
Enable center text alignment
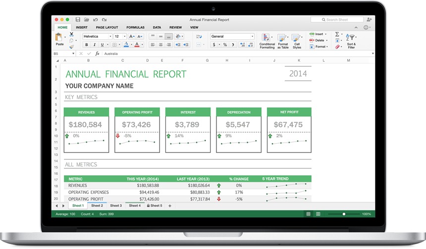160,45
